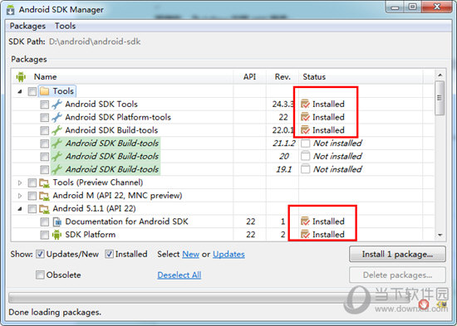Screen dimensions: 457x326
Task: Check the Documentation for Android SDK checkbox
Action: [x=45, y=222]
